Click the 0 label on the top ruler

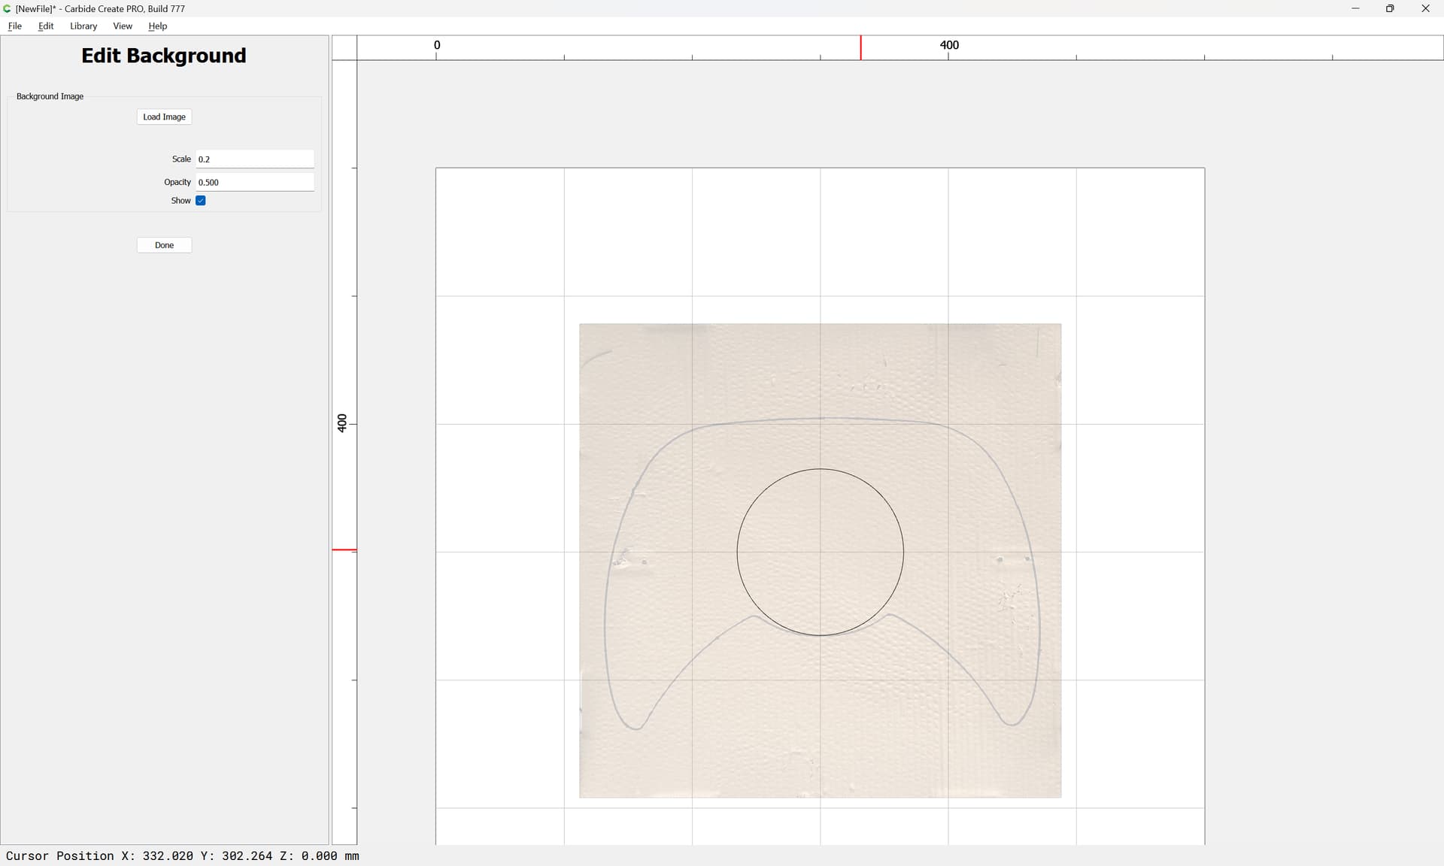437,45
